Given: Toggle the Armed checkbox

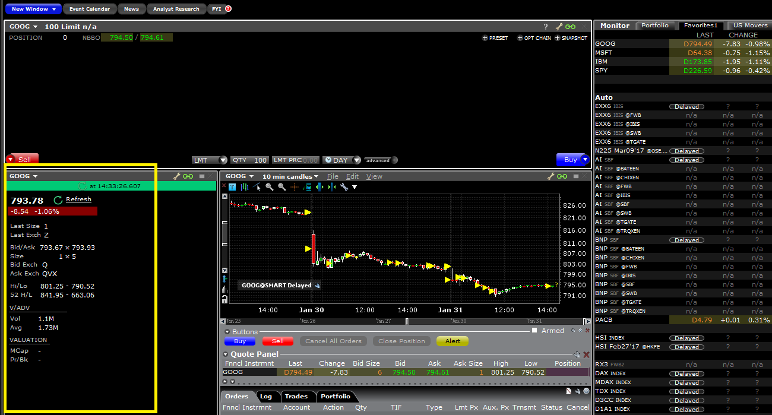Looking at the screenshot, I should pos(534,330).
